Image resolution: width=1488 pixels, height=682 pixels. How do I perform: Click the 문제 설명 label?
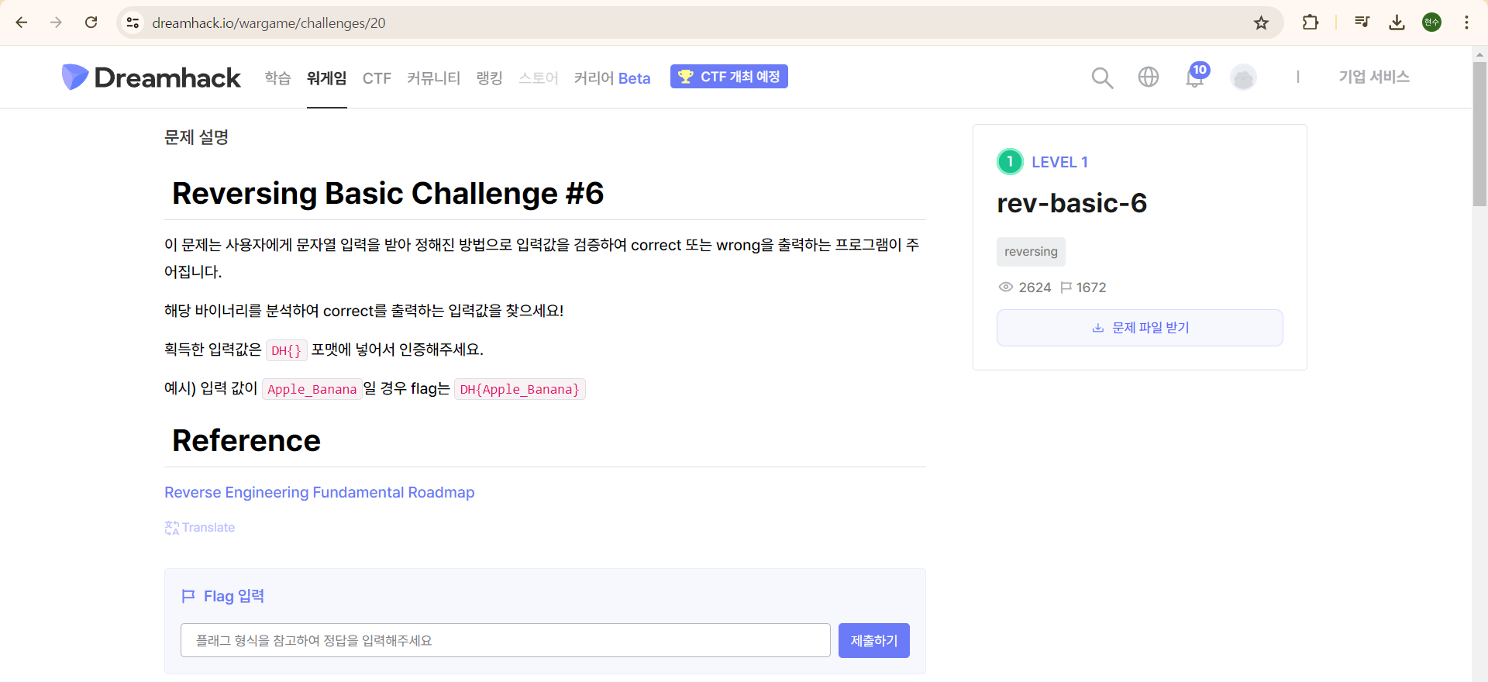click(196, 137)
